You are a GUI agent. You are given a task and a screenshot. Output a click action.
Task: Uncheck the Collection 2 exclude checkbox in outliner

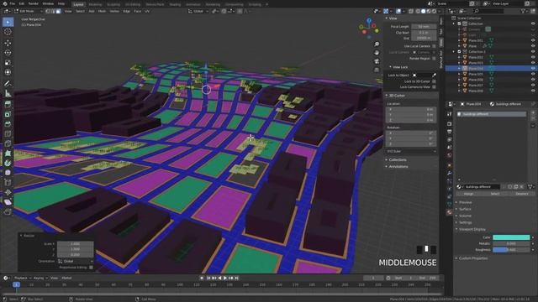[x=460, y=52]
